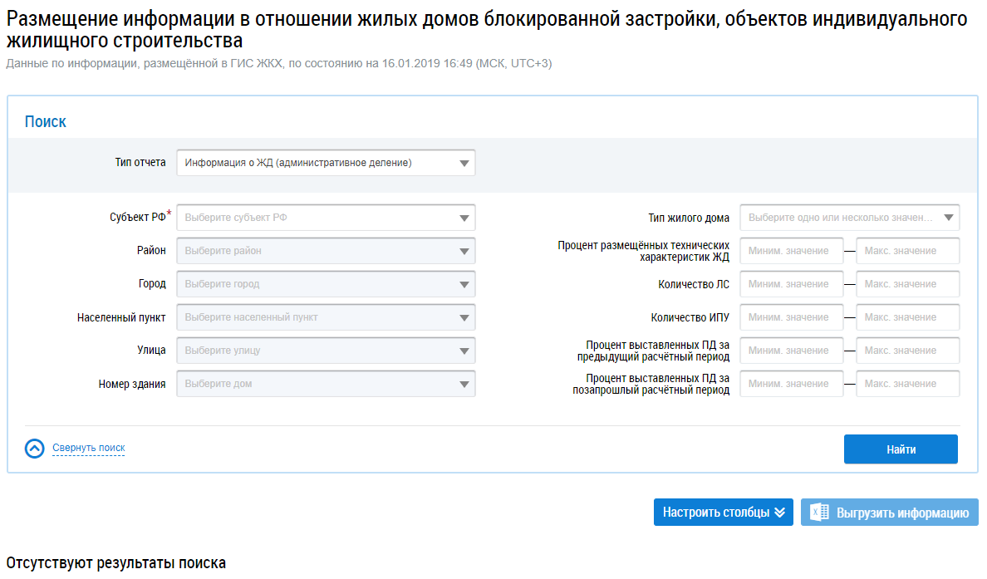Click minimum field for позапрошлый расчётный период
Viewport: 987px width, 579px height.
click(791, 384)
